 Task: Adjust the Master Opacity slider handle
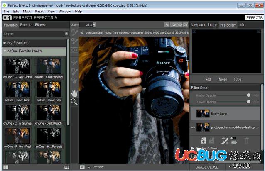tap(249, 95)
